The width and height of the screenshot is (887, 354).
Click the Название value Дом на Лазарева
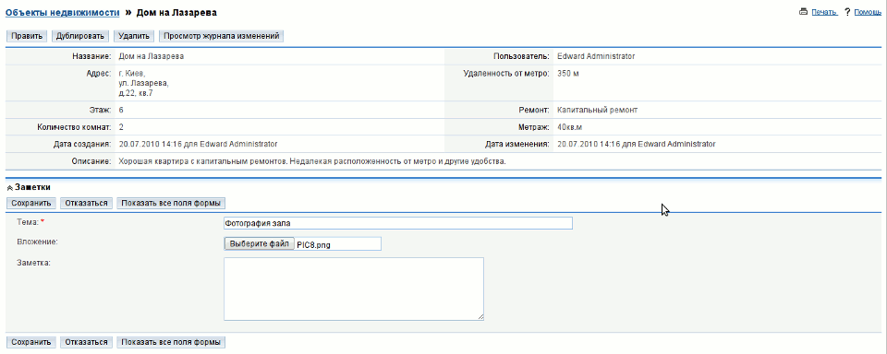(151, 56)
